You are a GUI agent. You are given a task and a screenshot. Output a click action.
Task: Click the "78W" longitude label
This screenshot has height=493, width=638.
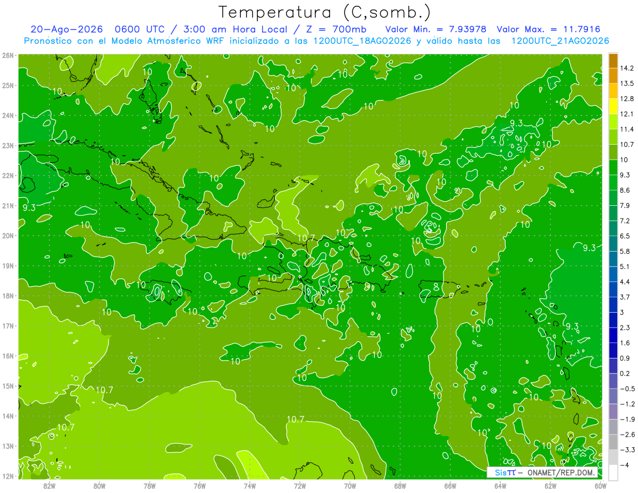(x=149, y=486)
